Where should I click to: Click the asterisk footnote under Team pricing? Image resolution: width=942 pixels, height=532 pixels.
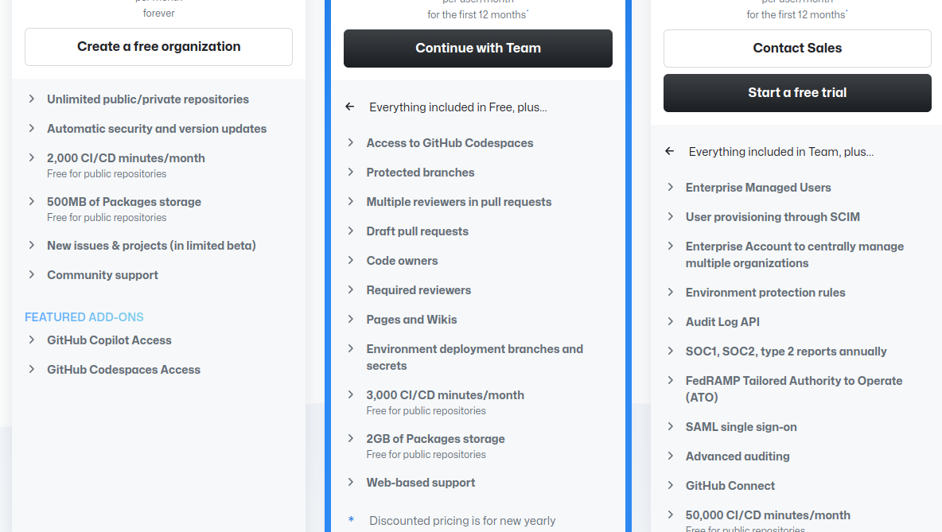click(x=351, y=520)
